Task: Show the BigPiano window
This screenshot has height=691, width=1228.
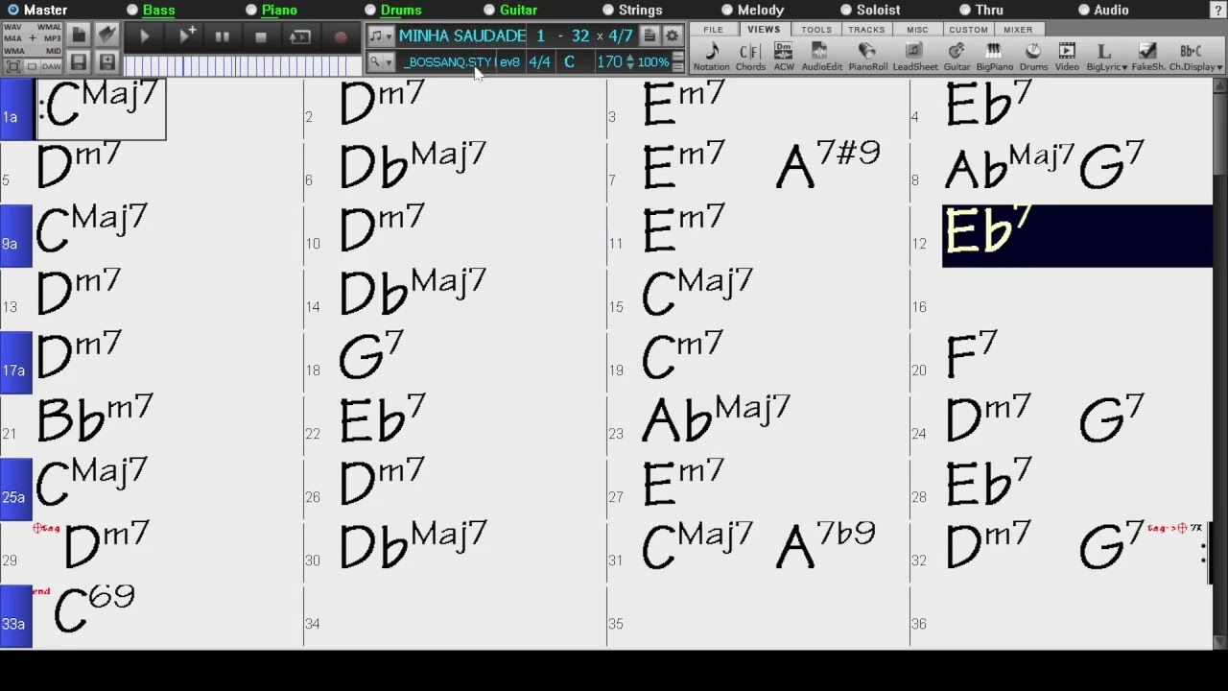Action: point(994,57)
